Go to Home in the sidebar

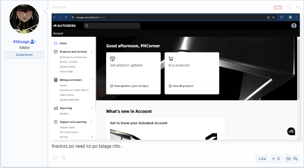(x=63, y=43)
